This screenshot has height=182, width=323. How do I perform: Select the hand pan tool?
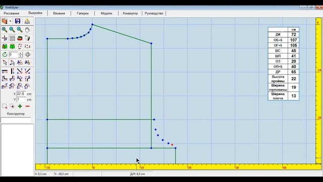27,30
